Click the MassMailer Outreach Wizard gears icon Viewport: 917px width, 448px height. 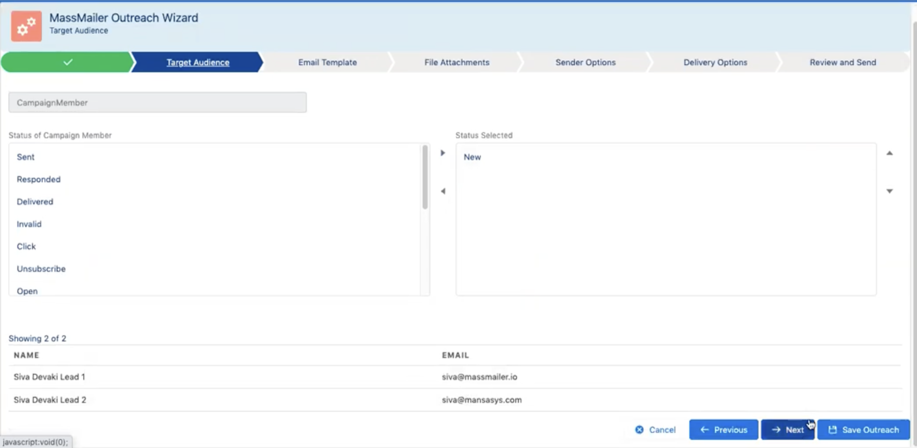26,26
